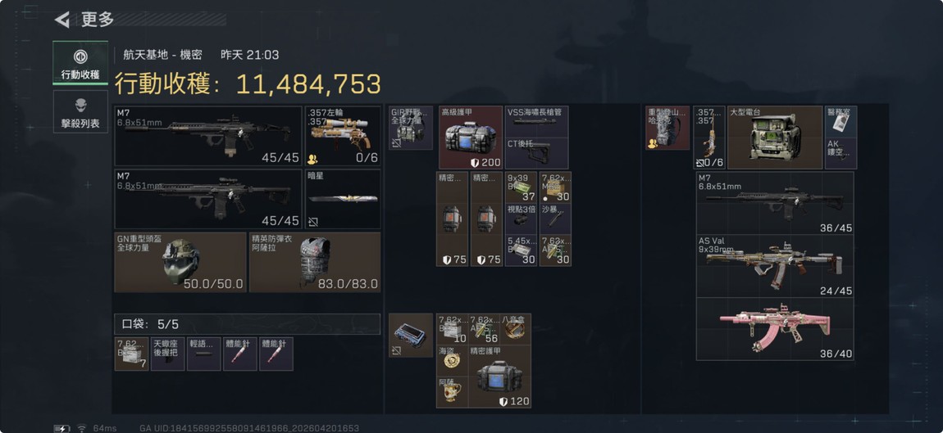Select the first 體能針 syringe
The image size is (943, 433).
pyautogui.click(x=239, y=354)
